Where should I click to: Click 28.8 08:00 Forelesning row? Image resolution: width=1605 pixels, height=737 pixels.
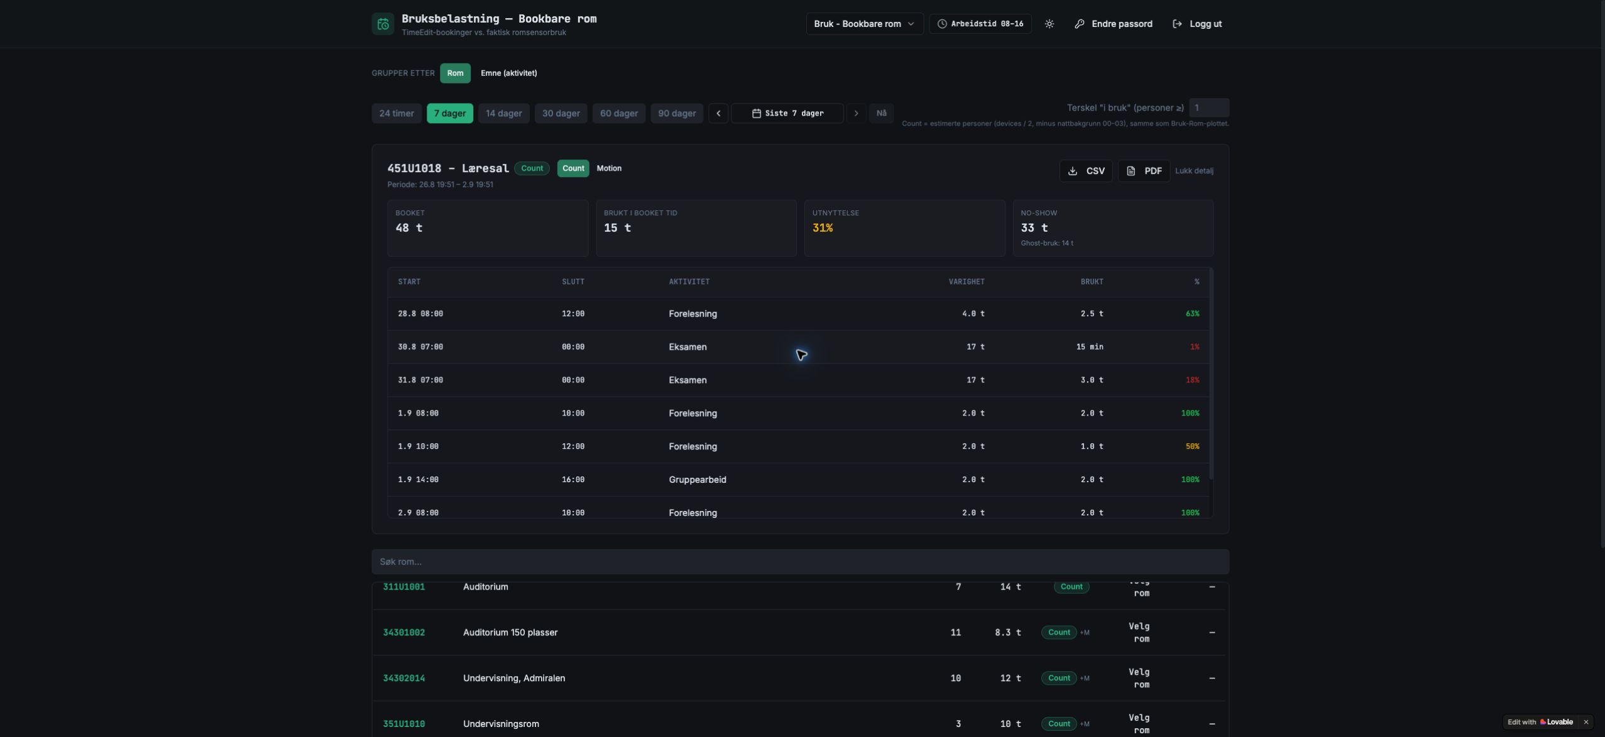[798, 314]
